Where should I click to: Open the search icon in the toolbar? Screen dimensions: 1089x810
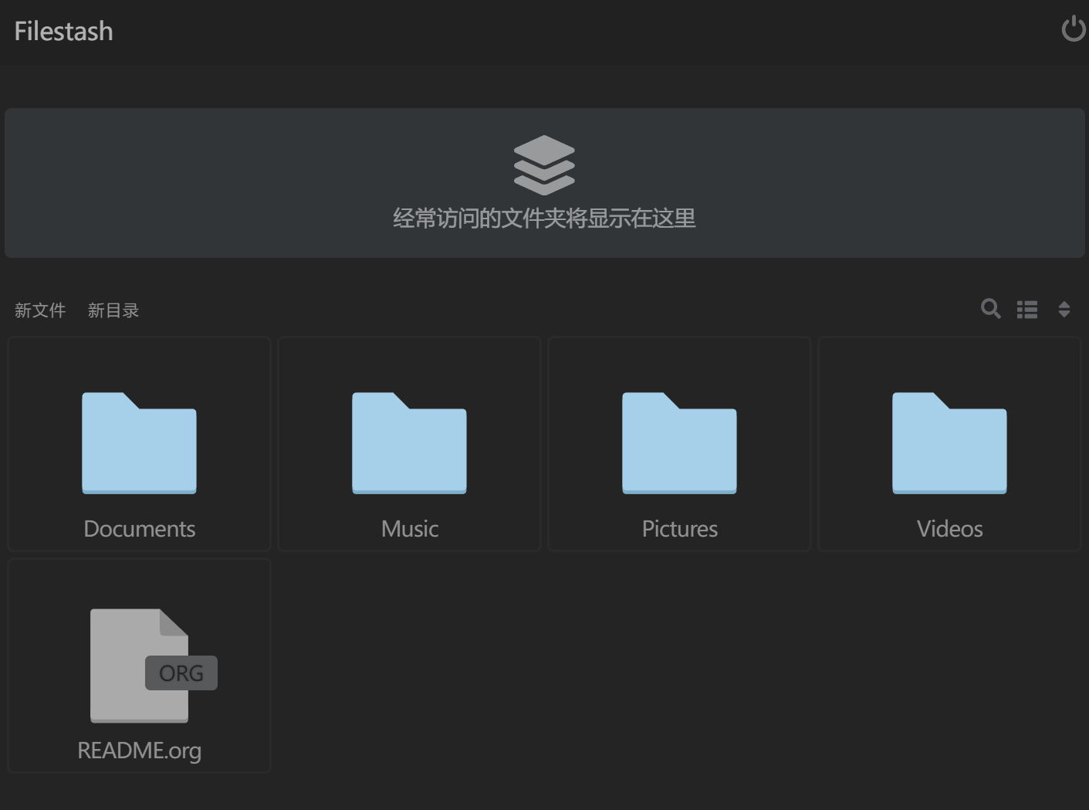(990, 309)
